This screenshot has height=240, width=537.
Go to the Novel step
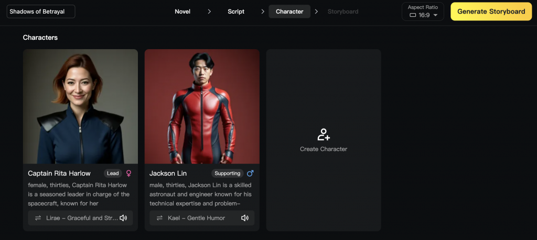pyautogui.click(x=182, y=12)
